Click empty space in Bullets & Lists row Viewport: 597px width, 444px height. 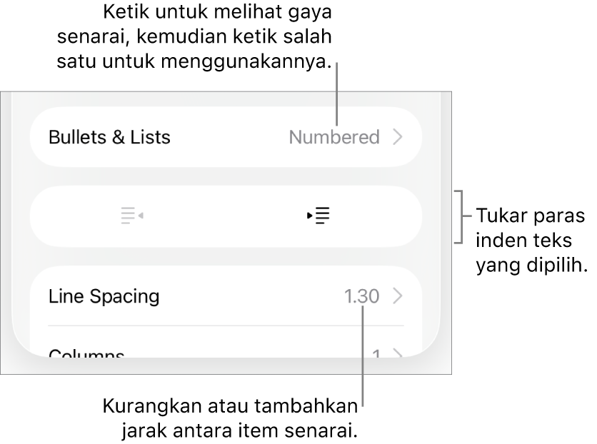229,137
